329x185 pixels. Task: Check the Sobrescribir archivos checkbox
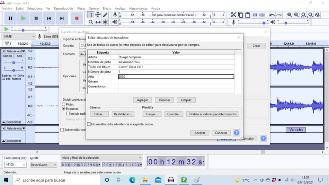[62, 130]
